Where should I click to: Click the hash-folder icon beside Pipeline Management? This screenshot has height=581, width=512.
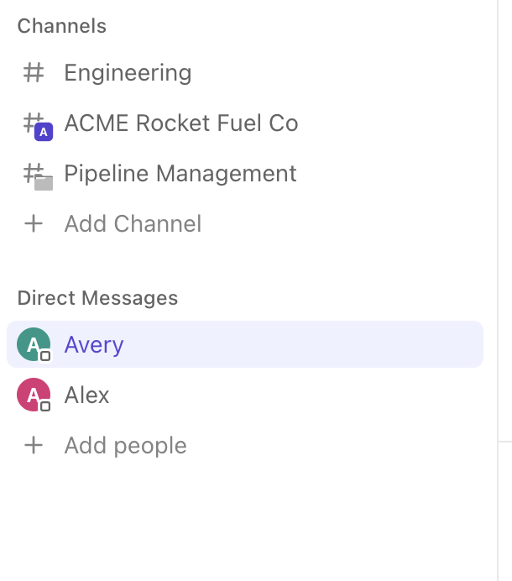33,173
